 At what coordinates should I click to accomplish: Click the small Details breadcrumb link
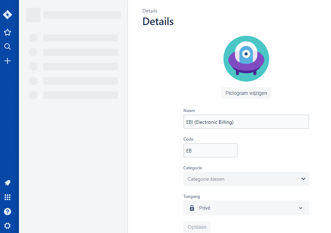click(150, 11)
